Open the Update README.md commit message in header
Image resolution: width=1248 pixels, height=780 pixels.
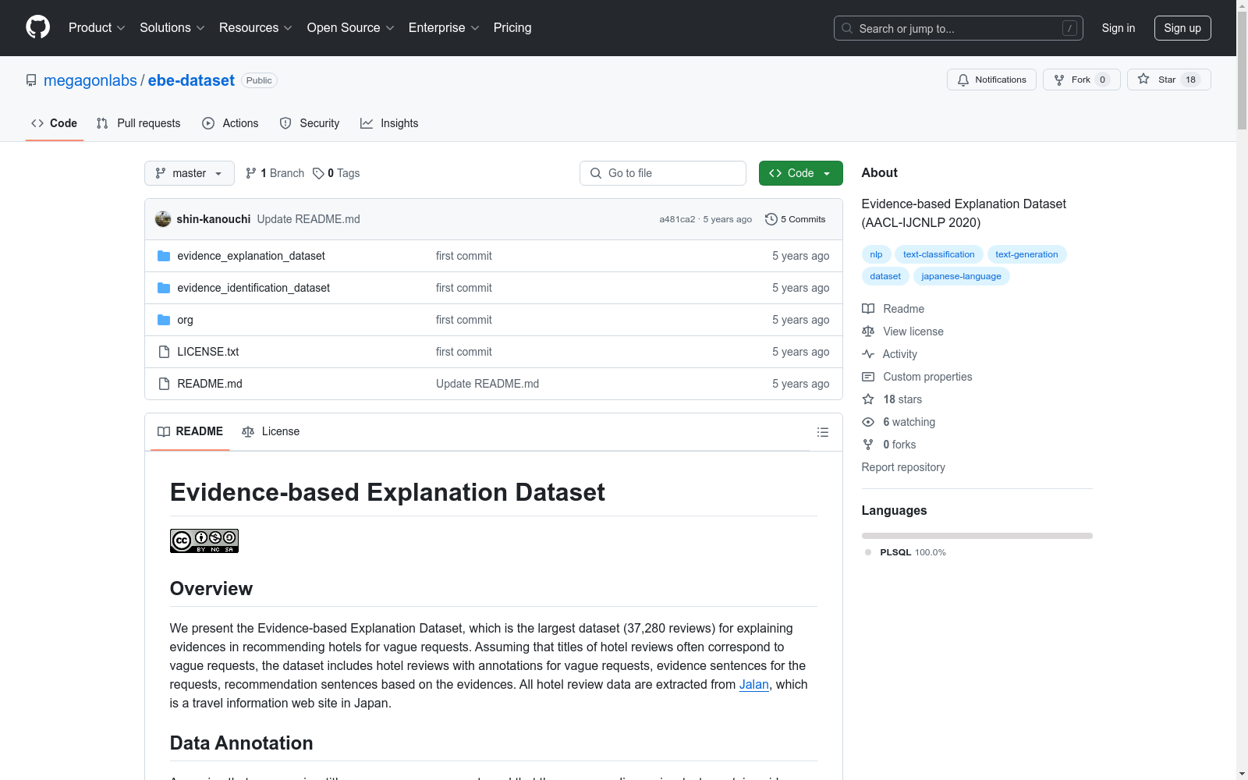pos(309,219)
